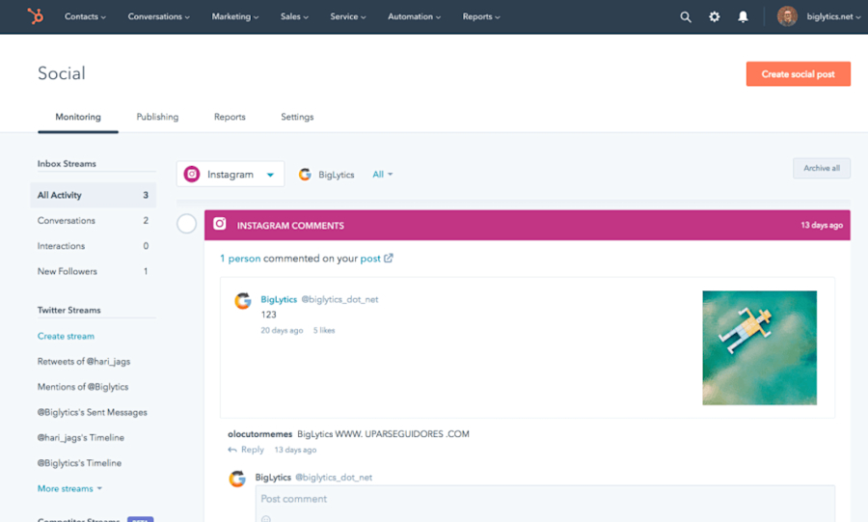Expand the Sales menu
Image resolution: width=868 pixels, height=522 pixels.
pyautogui.click(x=294, y=16)
